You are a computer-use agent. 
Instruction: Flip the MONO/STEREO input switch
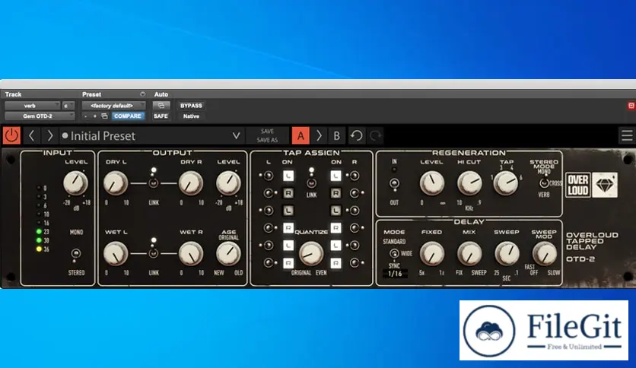click(x=75, y=254)
